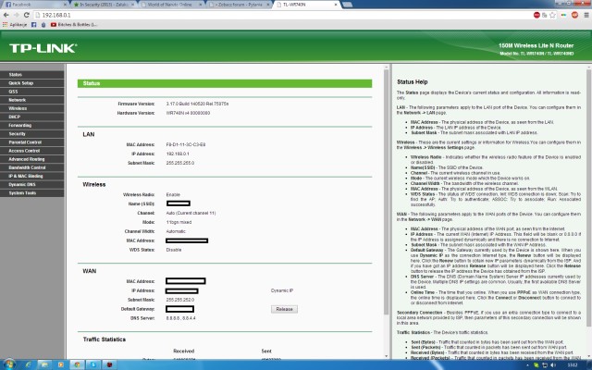This screenshot has width=592, height=370.
Task: Click the DNS Server value 8.8.8.8
Action: [180, 318]
